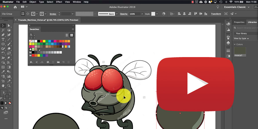Apply Gradient mode button below fill box
Screen dimensions: 258x129
[x=6, y=103]
